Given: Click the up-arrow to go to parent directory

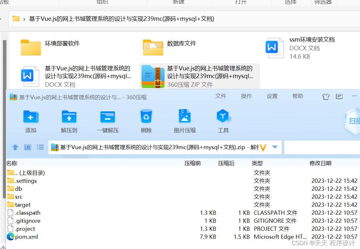Looking at the screenshot, I should click(15, 147).
